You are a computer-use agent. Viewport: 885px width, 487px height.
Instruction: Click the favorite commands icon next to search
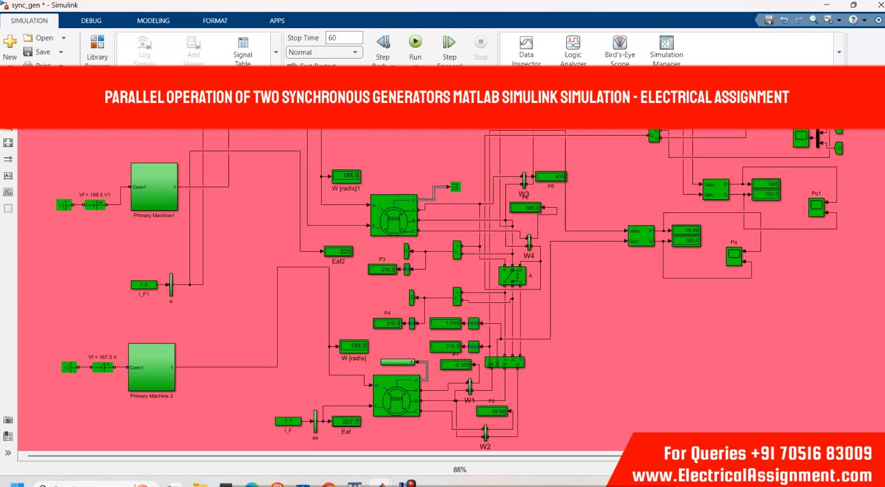828,20
